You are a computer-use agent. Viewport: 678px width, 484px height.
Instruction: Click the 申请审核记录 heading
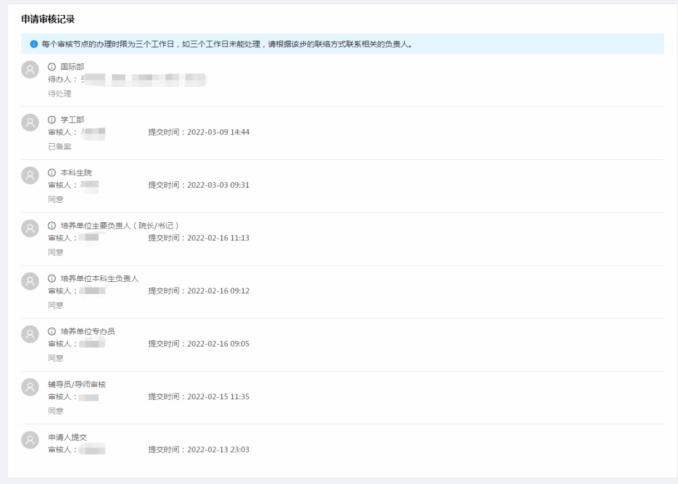click(x=48, y=19)
